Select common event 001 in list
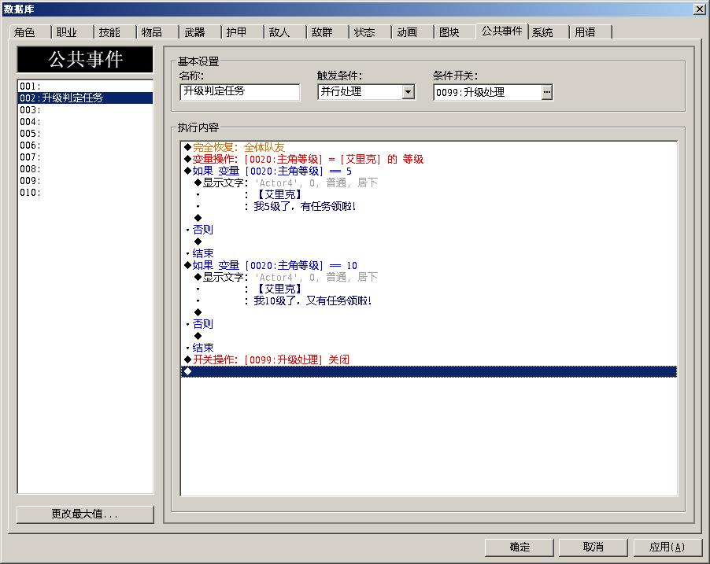 coord(86,86)
